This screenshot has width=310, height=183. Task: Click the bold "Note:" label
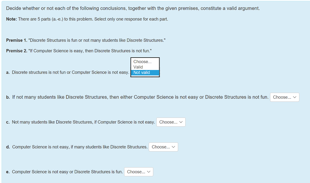[x=12, y=19]
